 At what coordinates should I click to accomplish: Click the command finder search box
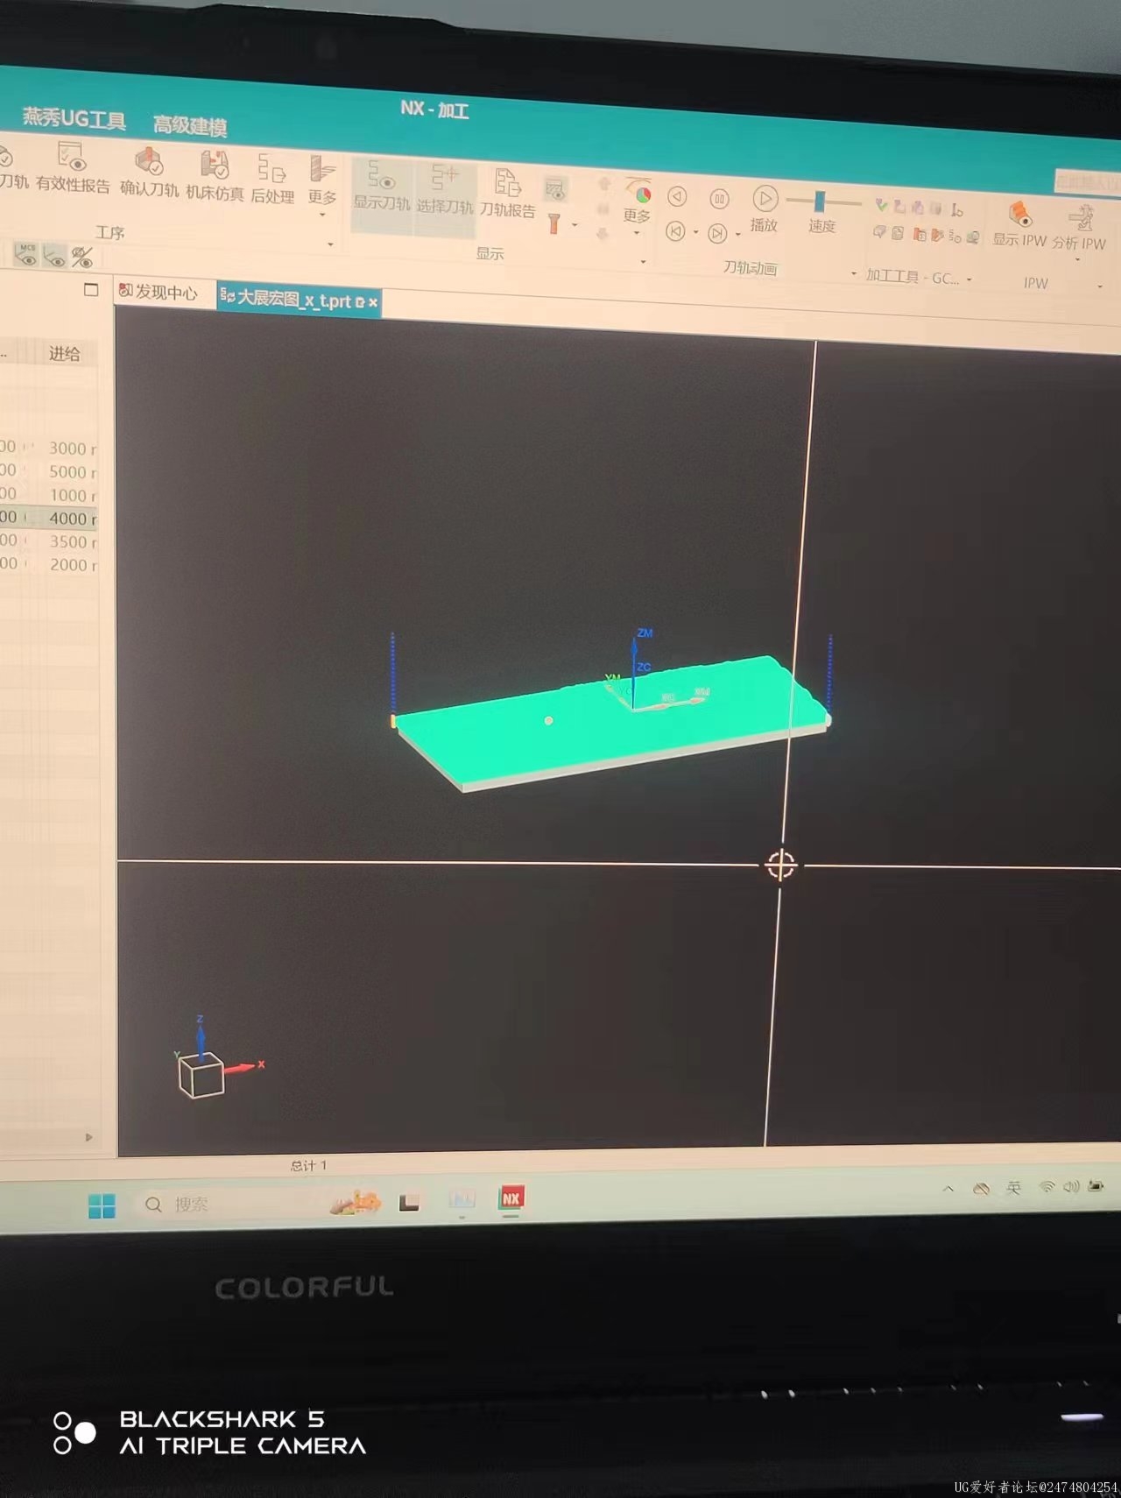[x=1088, y=182]
